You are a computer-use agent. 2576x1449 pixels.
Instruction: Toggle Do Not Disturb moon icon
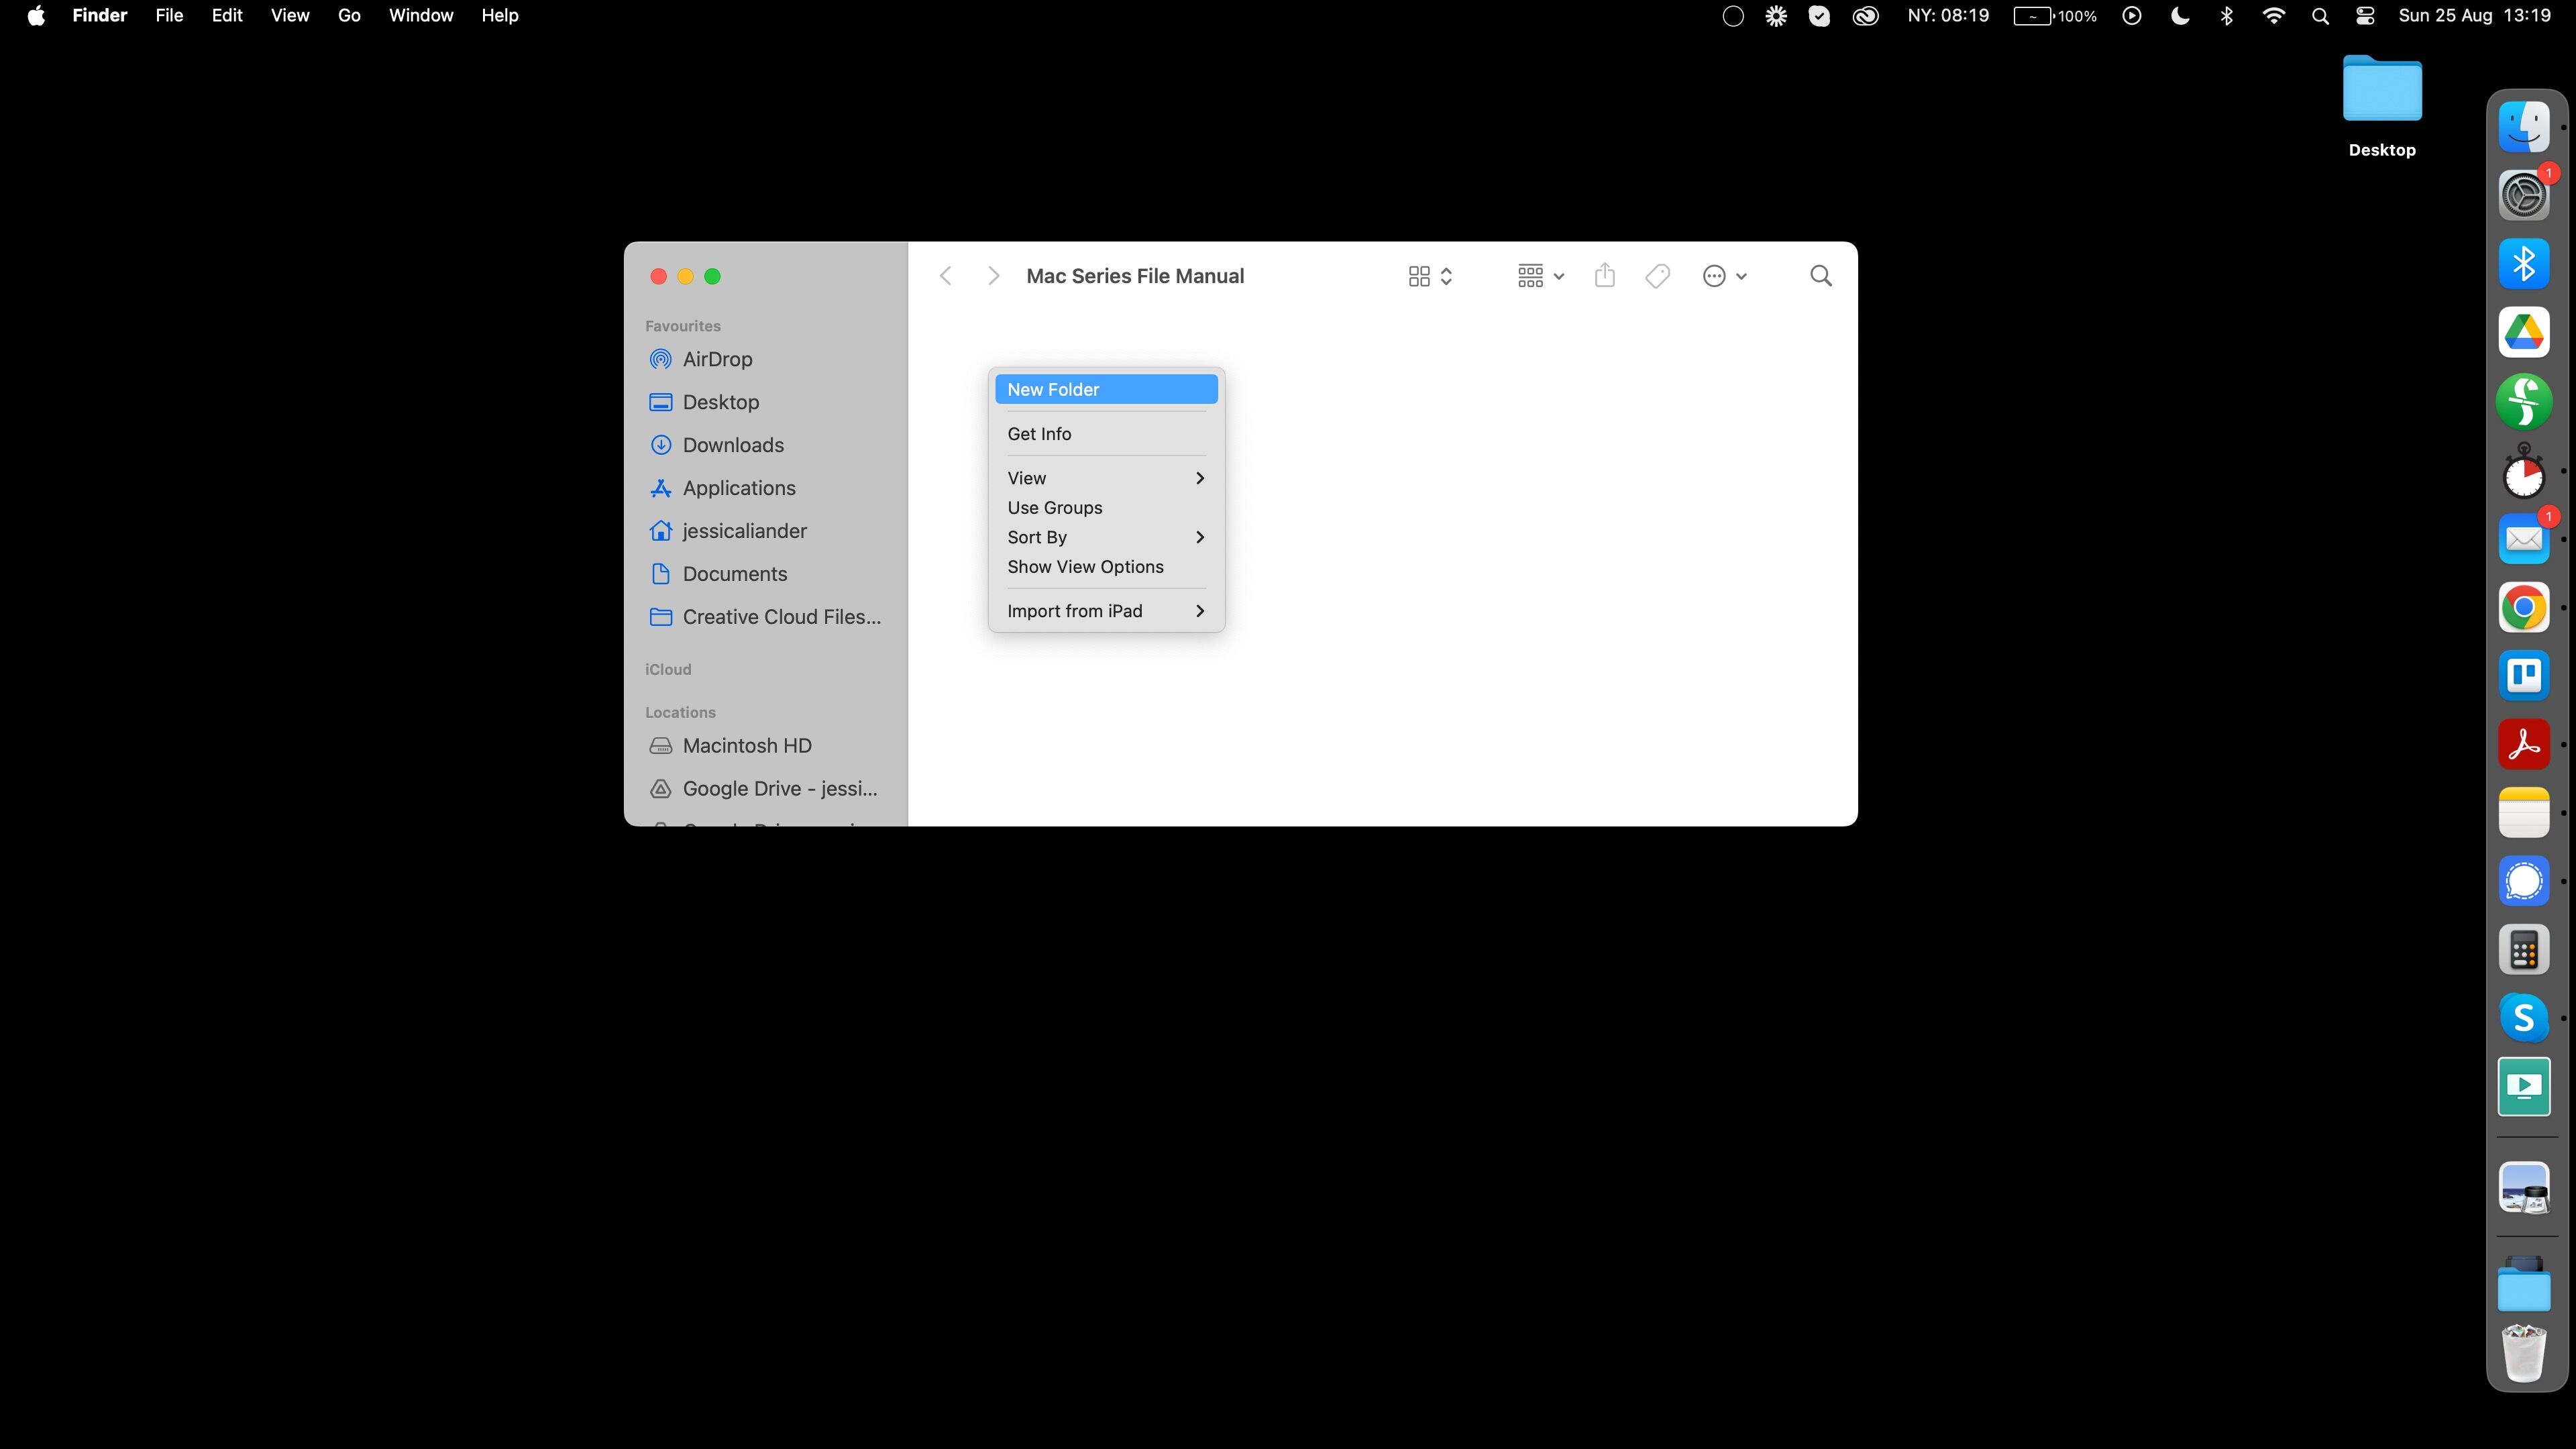click(x=2179, y=16)
